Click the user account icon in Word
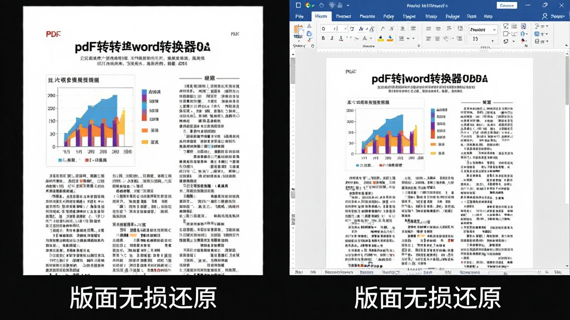 (544, 16)
